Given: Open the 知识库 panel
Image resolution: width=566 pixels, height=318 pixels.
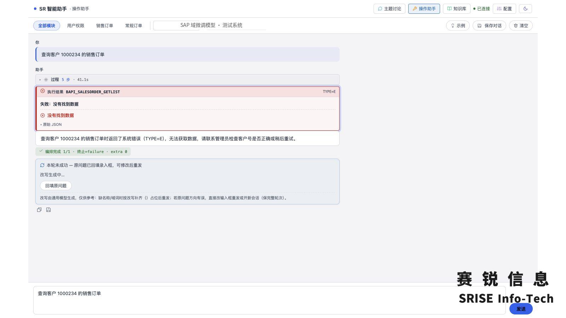Looking at the screenshot, I should coord(456,9).
